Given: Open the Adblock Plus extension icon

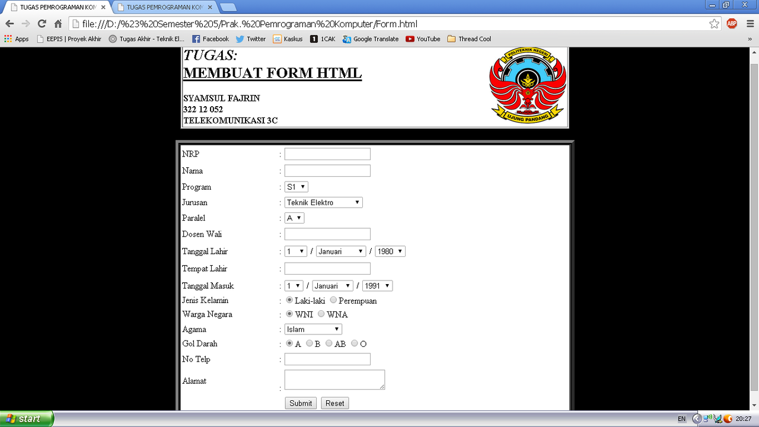Looking at the screenshot, I should [732, 24].
